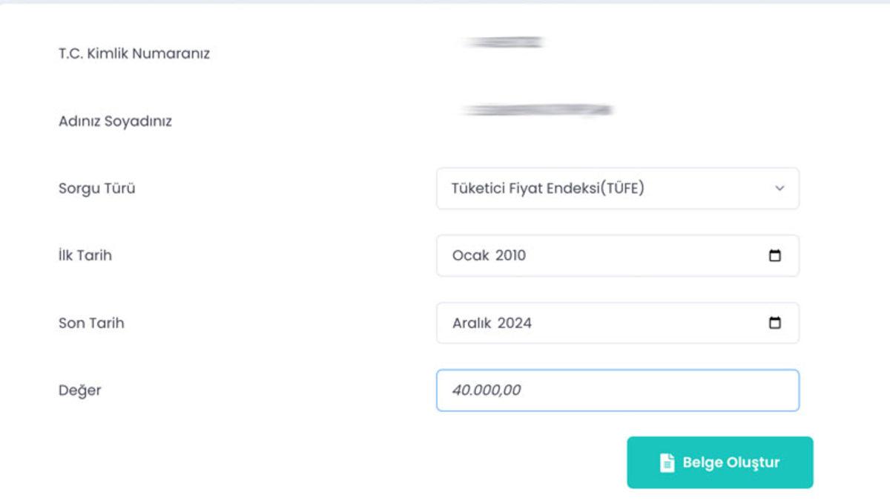The image size is (890, 501).
Task: Select the Aralık month in Son Tarih
Action: point(472,324)
